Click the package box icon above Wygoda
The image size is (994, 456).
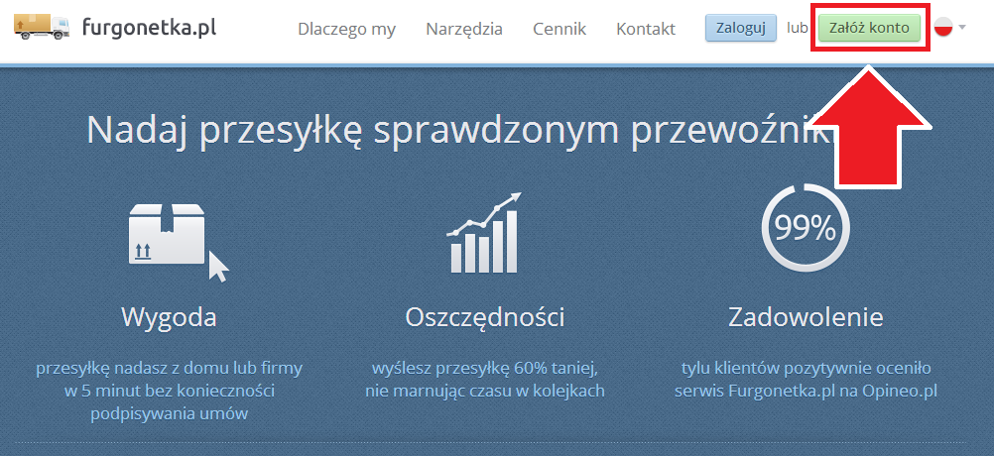coord(169,236)
